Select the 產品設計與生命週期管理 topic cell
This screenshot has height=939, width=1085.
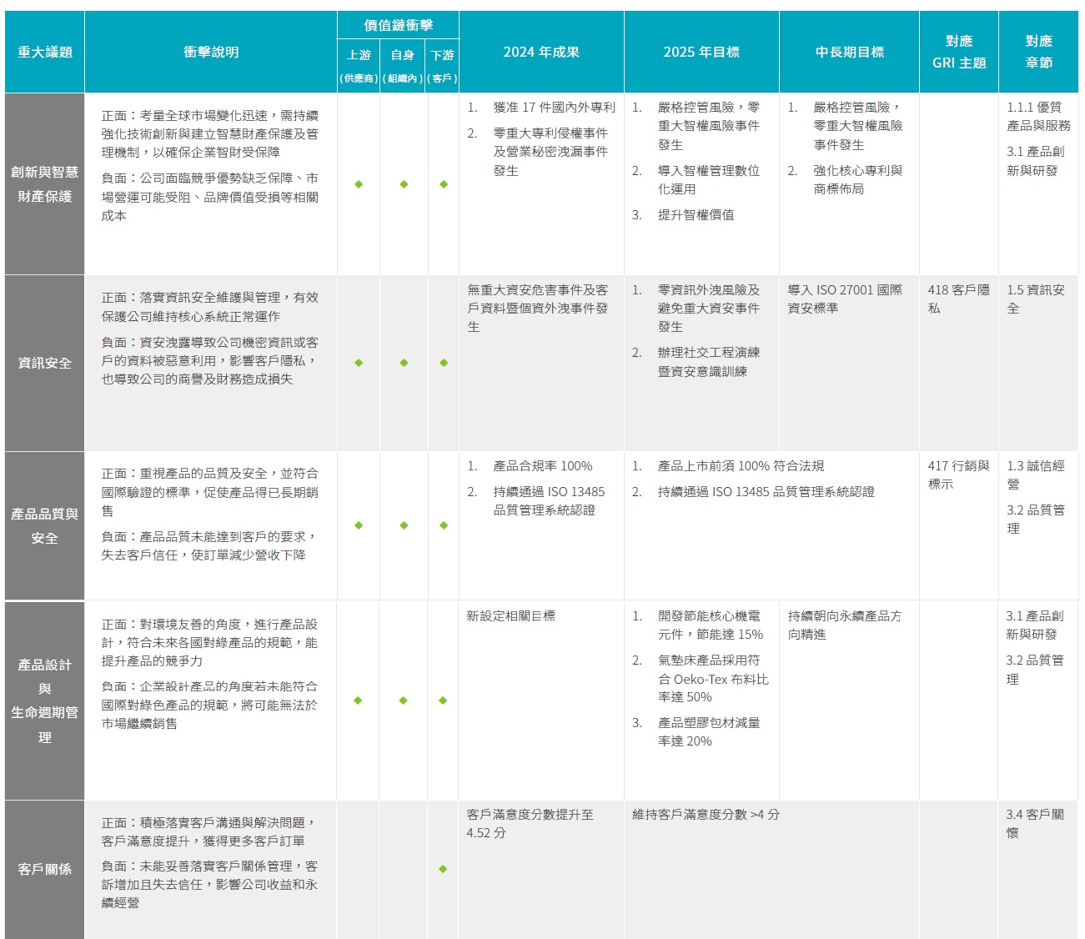[45, 700]
